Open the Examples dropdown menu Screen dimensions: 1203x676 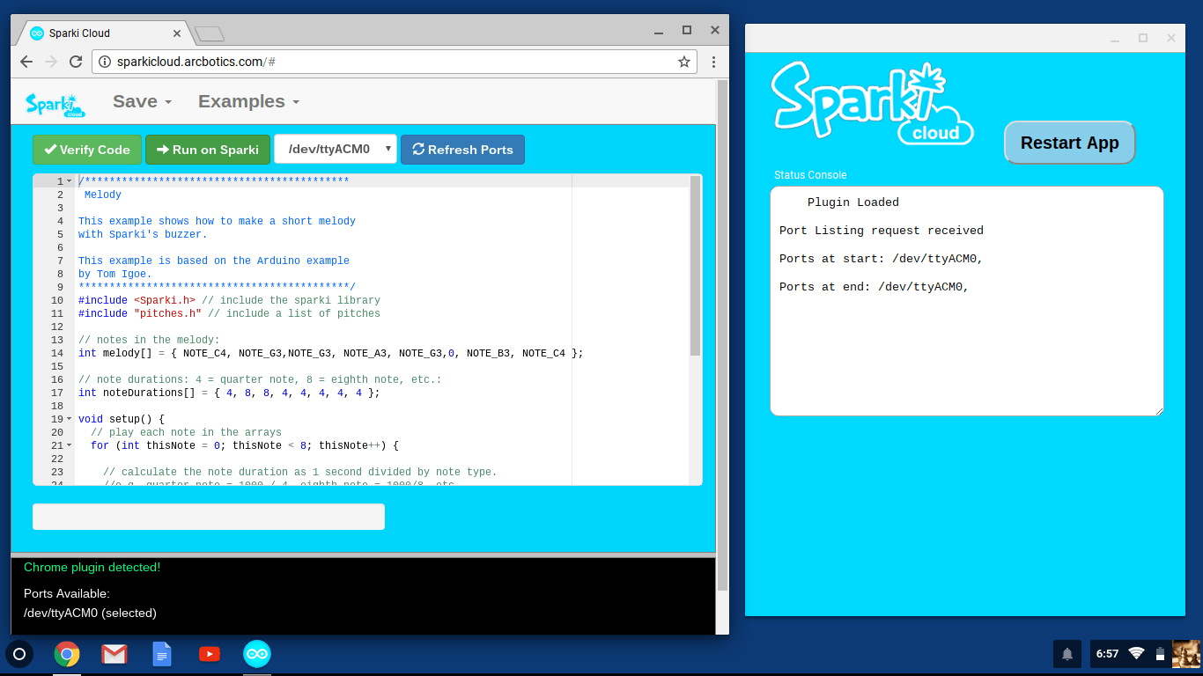tap(248, 101)
